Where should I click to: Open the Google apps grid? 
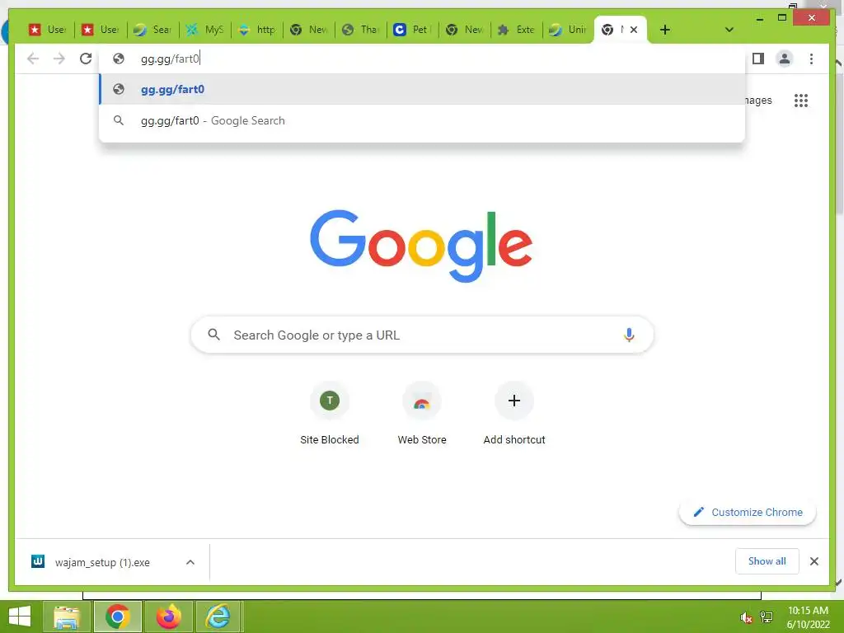[x=801, y=101]
